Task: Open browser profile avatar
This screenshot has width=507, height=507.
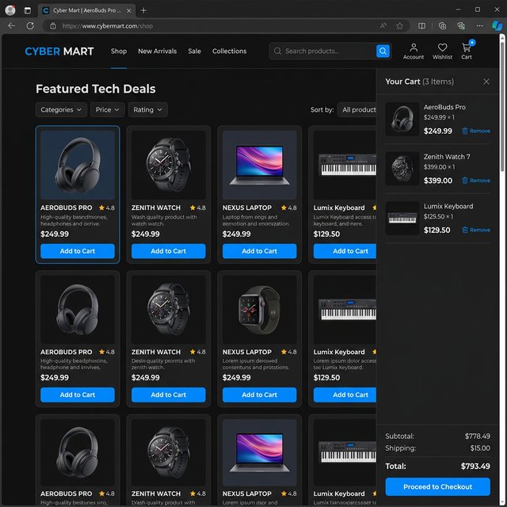Action: 10,10
